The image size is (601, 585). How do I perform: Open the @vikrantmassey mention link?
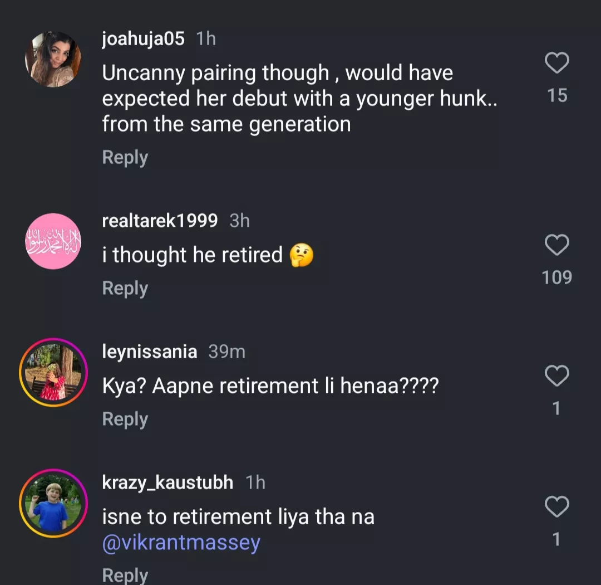[181, 543]
